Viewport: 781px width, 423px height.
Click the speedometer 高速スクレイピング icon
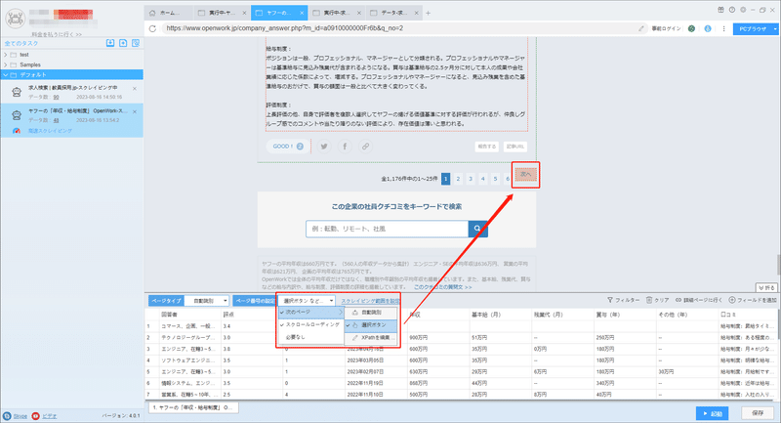(x=17, y=131)
